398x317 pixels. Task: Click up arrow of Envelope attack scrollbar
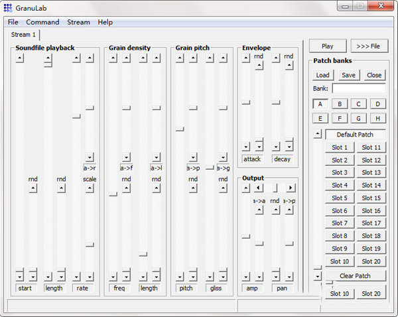click(245, 58)
